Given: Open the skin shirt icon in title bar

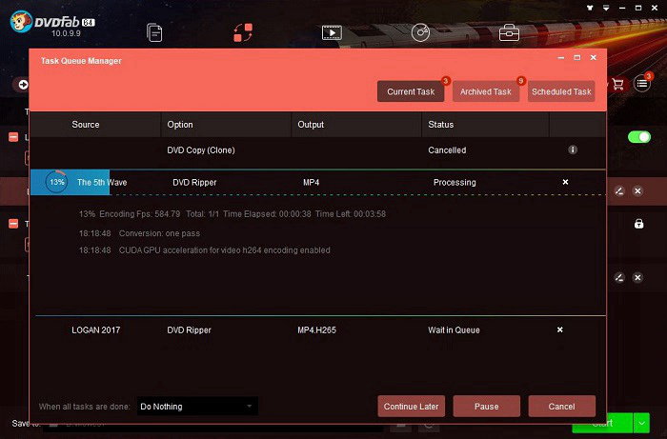Looking at the screenshot, I should point(590,8).
